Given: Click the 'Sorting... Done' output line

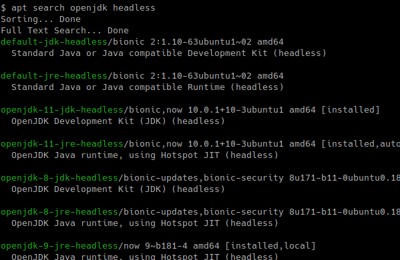Looking at the screenshot, I should 41,19.
